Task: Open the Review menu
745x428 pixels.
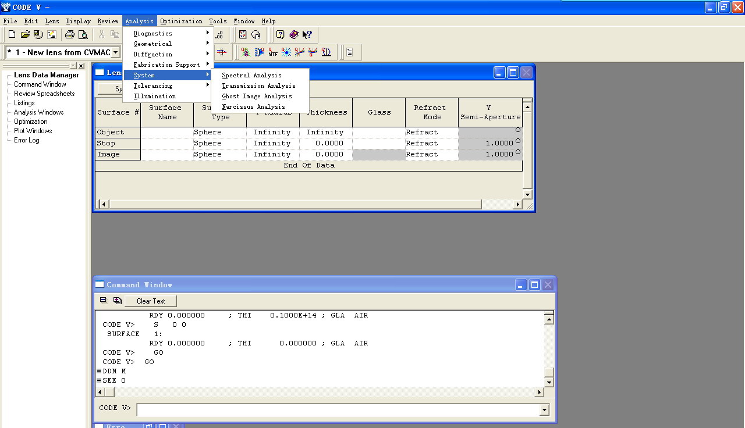Action: pos(108,21)
